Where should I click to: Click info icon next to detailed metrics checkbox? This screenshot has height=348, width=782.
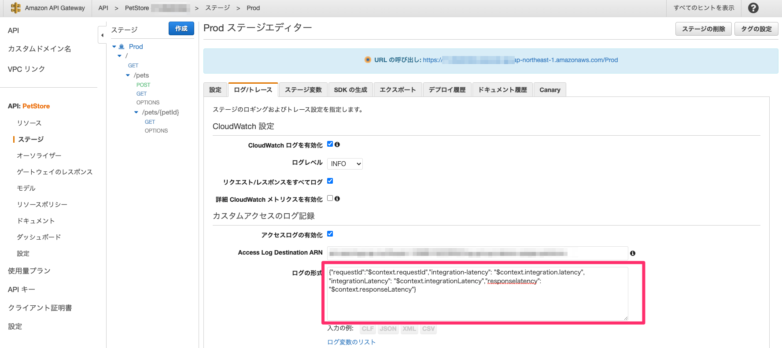coord(337,199)
